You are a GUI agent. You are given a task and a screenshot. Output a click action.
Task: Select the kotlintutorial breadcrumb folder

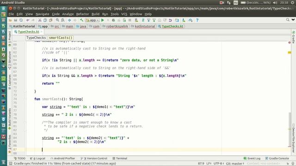pyautogui.click(x=143, y=26)
